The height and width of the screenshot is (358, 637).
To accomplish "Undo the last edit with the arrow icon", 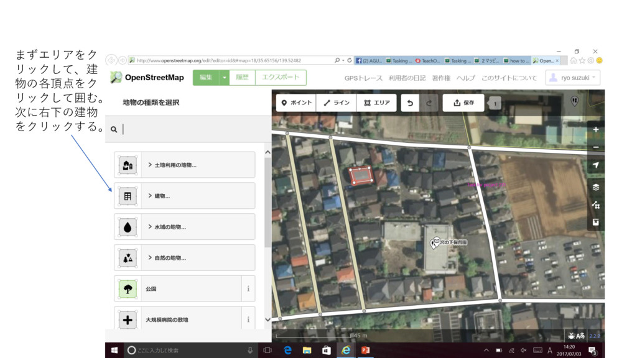I will (x=409, y=103).
